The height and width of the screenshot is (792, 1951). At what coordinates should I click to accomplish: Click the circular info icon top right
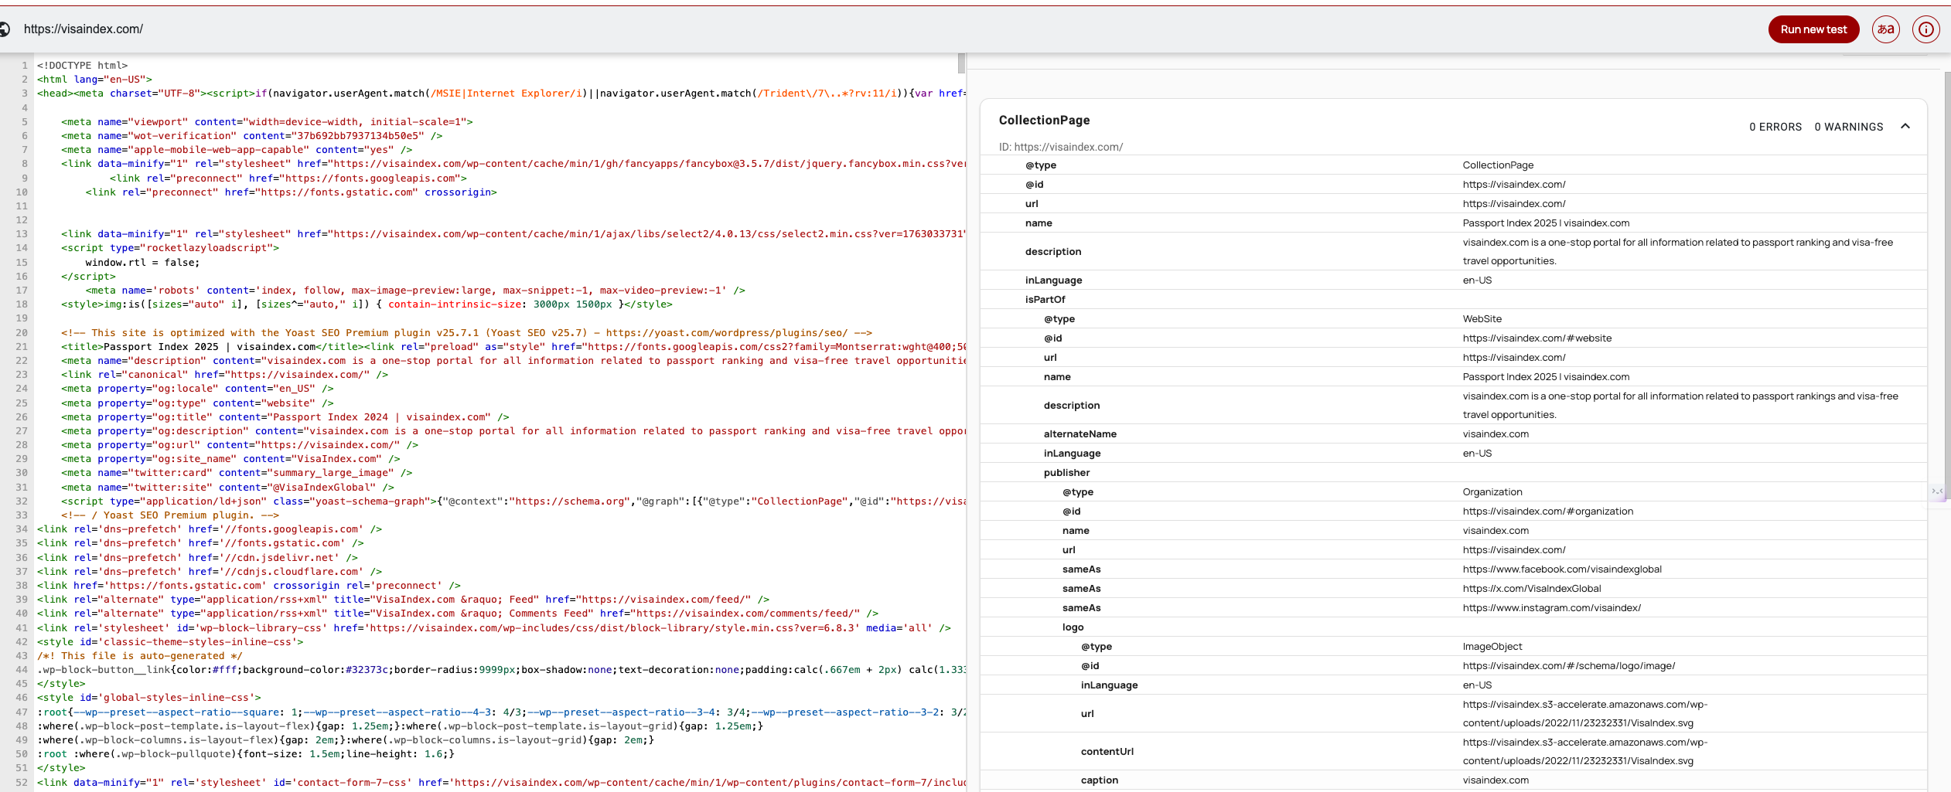coord(1925,29)
